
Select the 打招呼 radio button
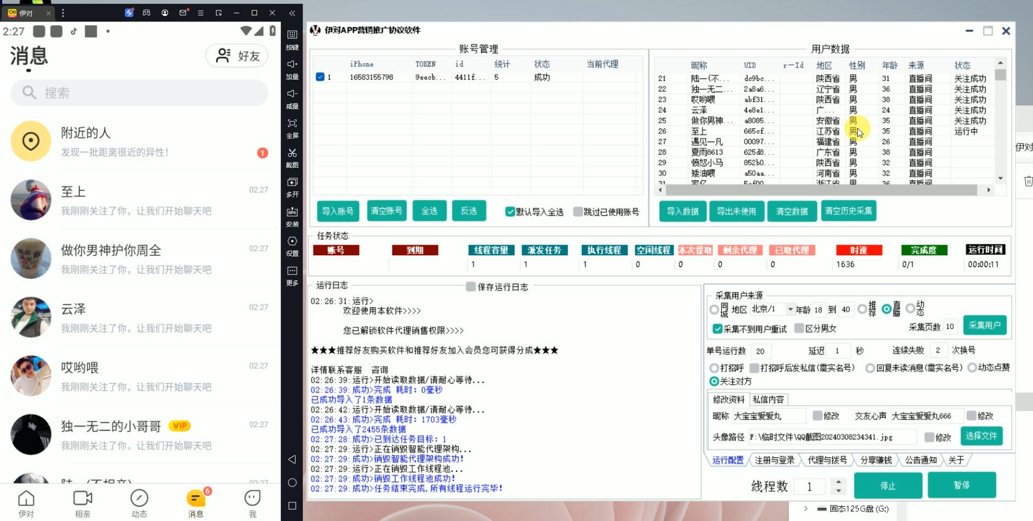(x=714, y=368)
